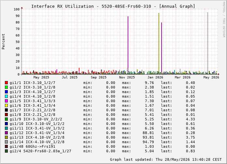Click the Percent y-axis label
This screenshot has width=227, height=164.
click(x=3, y=42)
